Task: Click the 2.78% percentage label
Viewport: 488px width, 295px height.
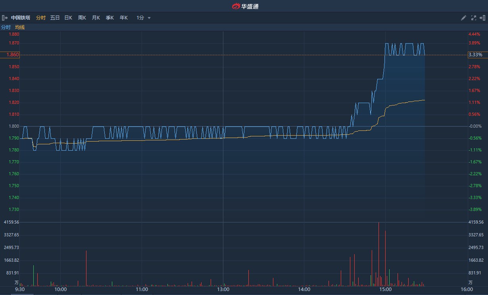Action: pos(475,67)
